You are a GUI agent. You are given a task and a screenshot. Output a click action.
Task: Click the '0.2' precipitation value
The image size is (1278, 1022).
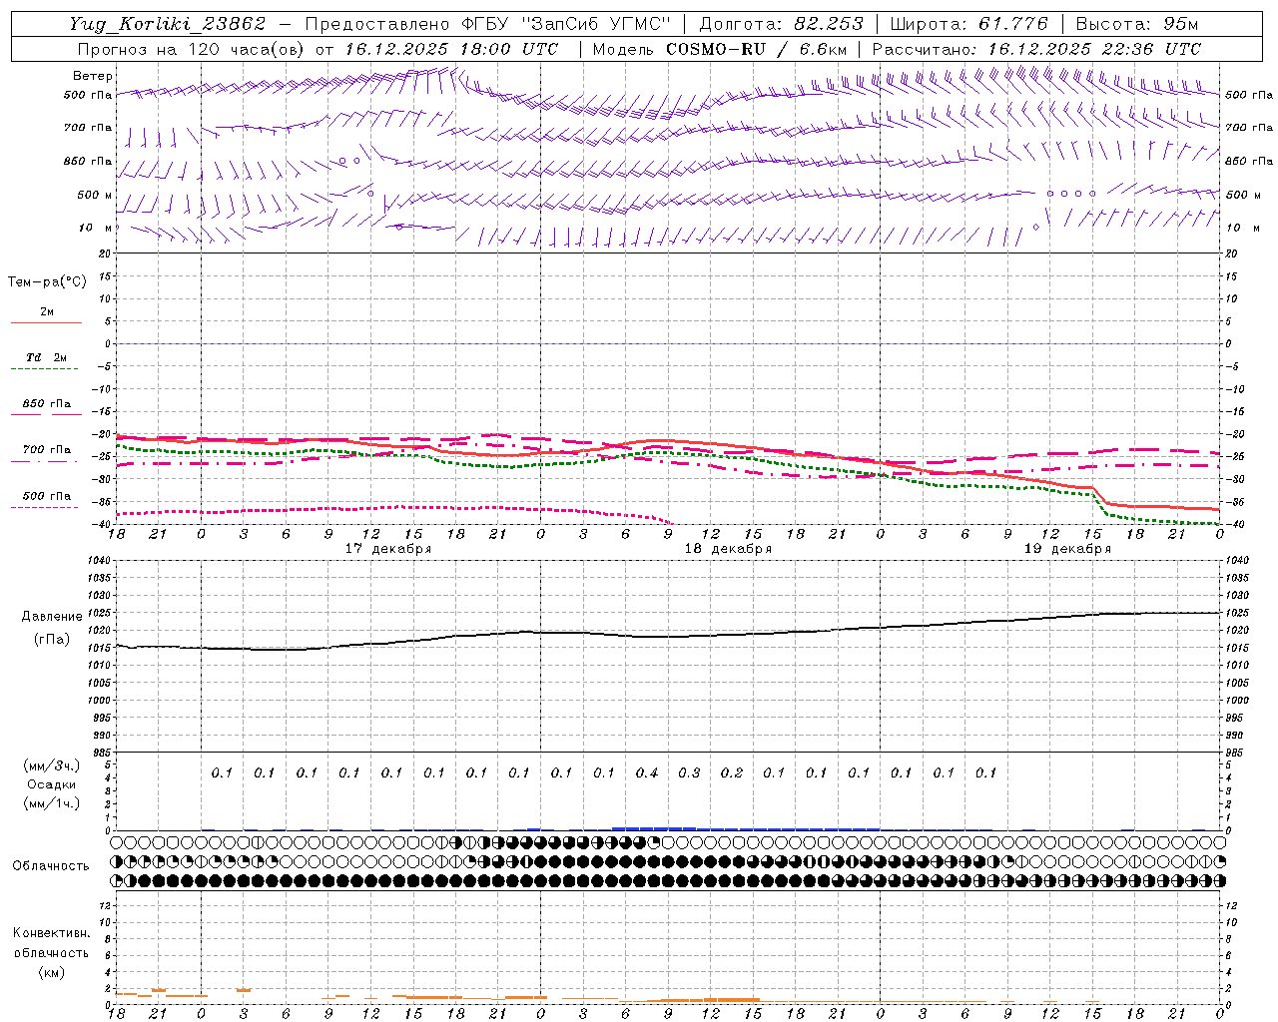coord(732,773)
